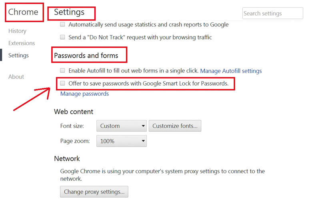Click the Manage passwords link
Viewport: 320px width, 200px height.
[84, 94]
